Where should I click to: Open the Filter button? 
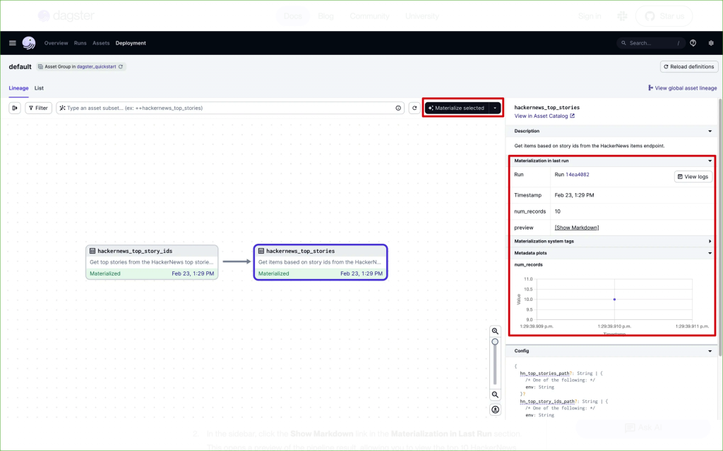38,108
